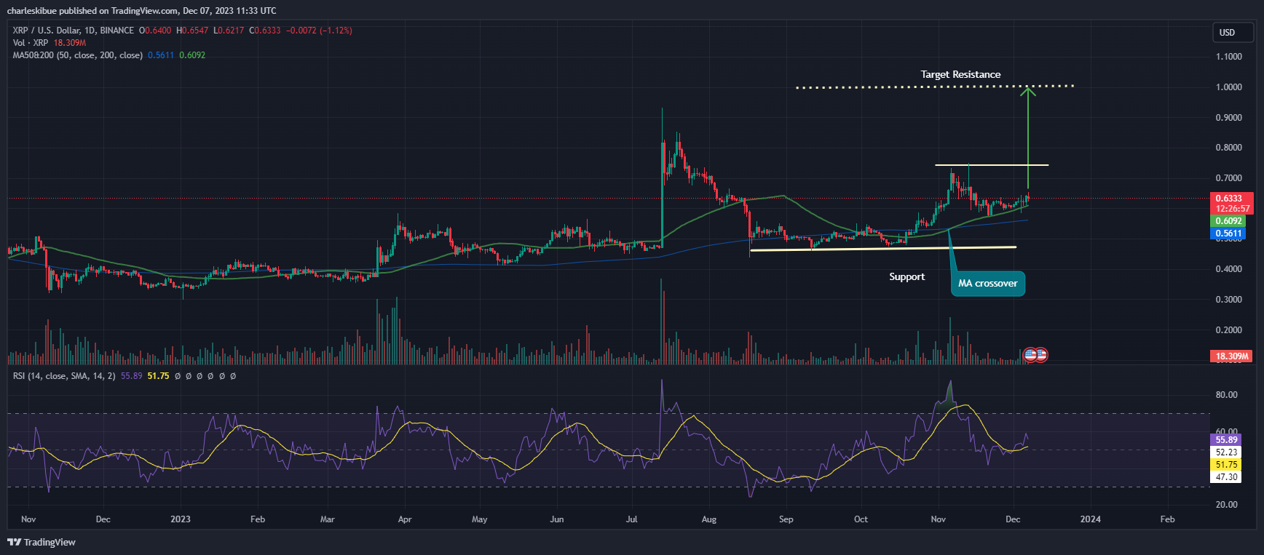
Task: Click the 2024 date on time axis
Action: pos(1090,519)
